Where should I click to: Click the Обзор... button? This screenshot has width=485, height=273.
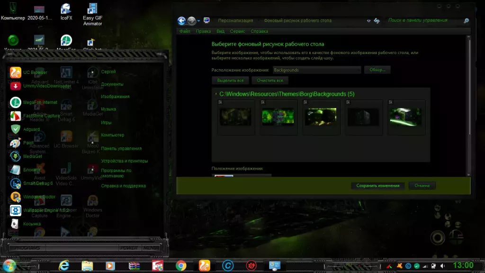[x=377, y=70]
